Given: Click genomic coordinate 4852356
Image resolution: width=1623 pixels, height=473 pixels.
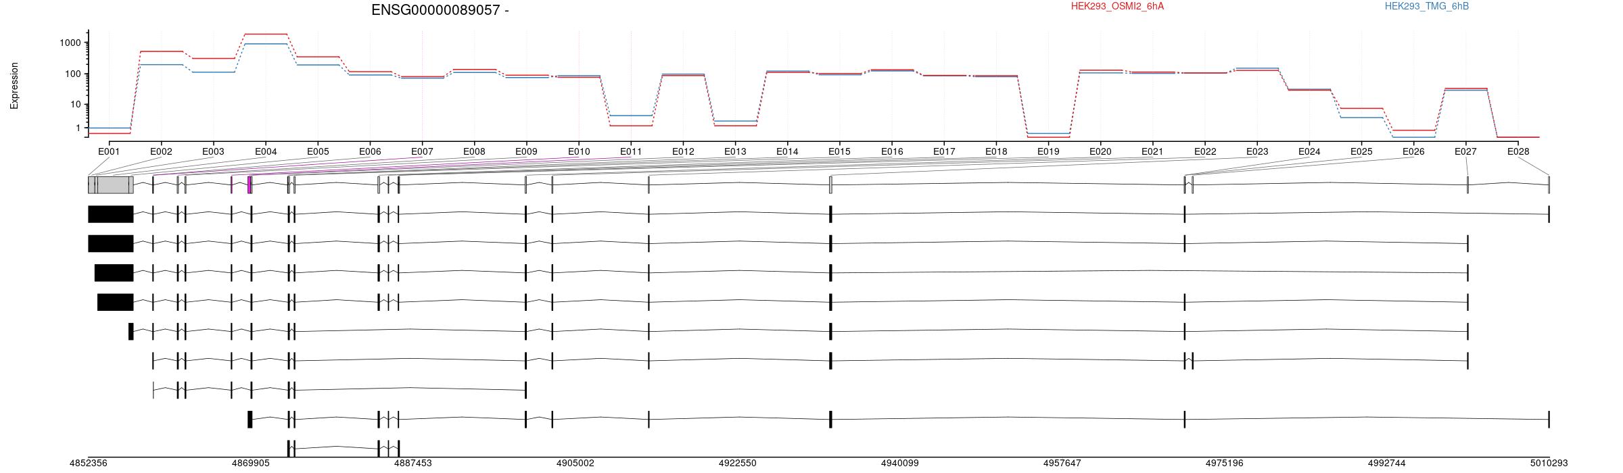Looking at the screenshot, I should [89, 464].
